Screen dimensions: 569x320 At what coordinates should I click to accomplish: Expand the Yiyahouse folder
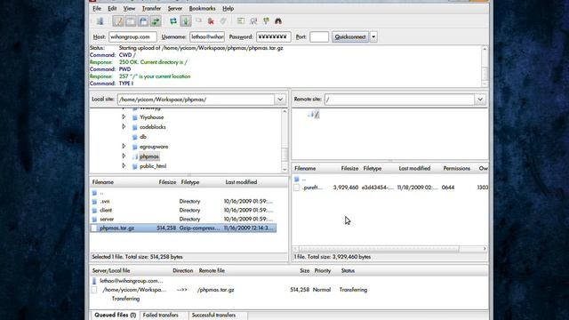click(x=124, y=117)
